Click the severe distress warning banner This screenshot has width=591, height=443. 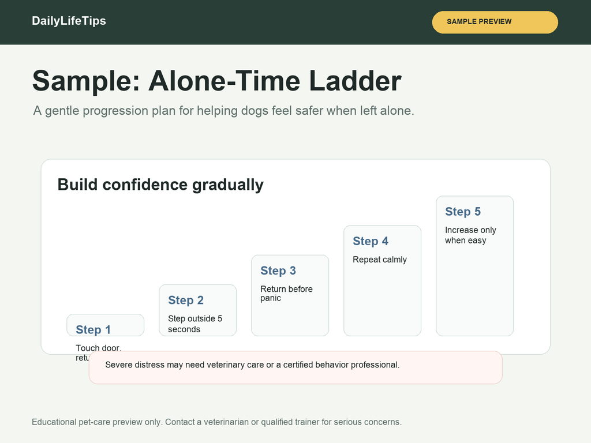pyautogui.click(x=295, y=367)
